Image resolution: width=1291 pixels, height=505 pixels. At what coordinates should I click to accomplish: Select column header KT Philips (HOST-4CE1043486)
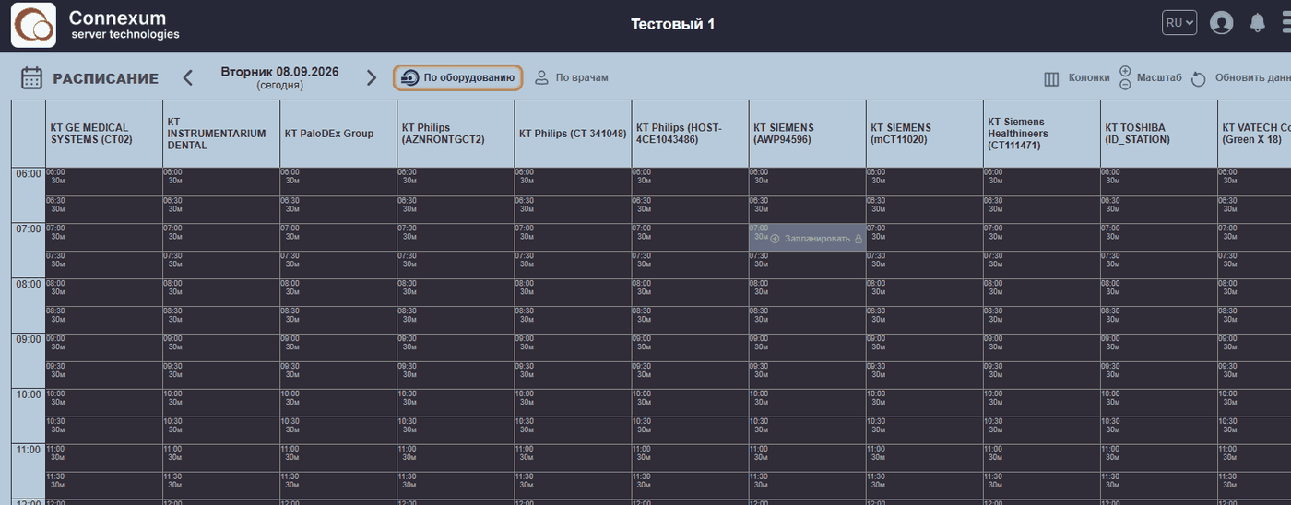690,134
